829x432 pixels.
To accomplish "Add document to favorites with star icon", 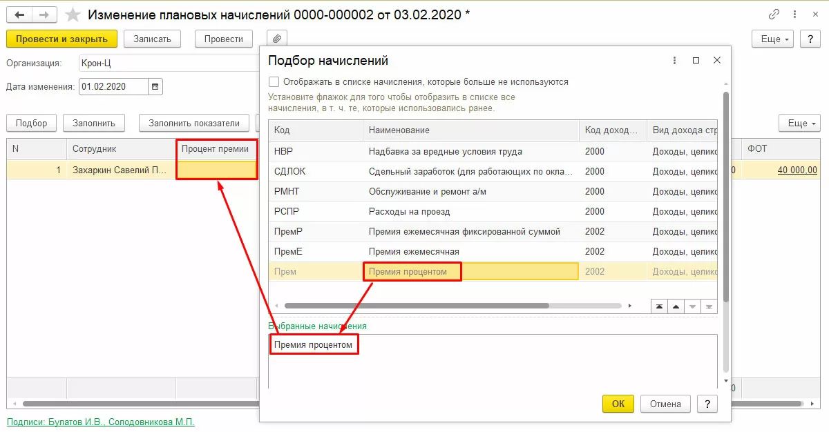I will (x=72, y=14).
